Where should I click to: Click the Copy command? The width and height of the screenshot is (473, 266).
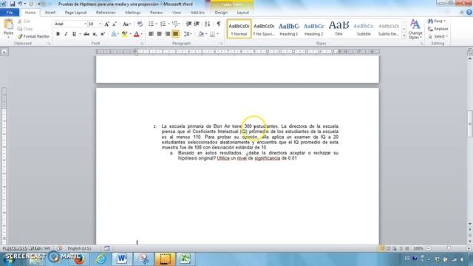[25, 29]
